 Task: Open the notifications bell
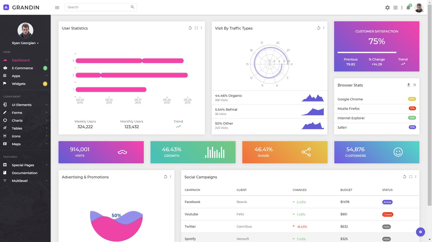408,8
